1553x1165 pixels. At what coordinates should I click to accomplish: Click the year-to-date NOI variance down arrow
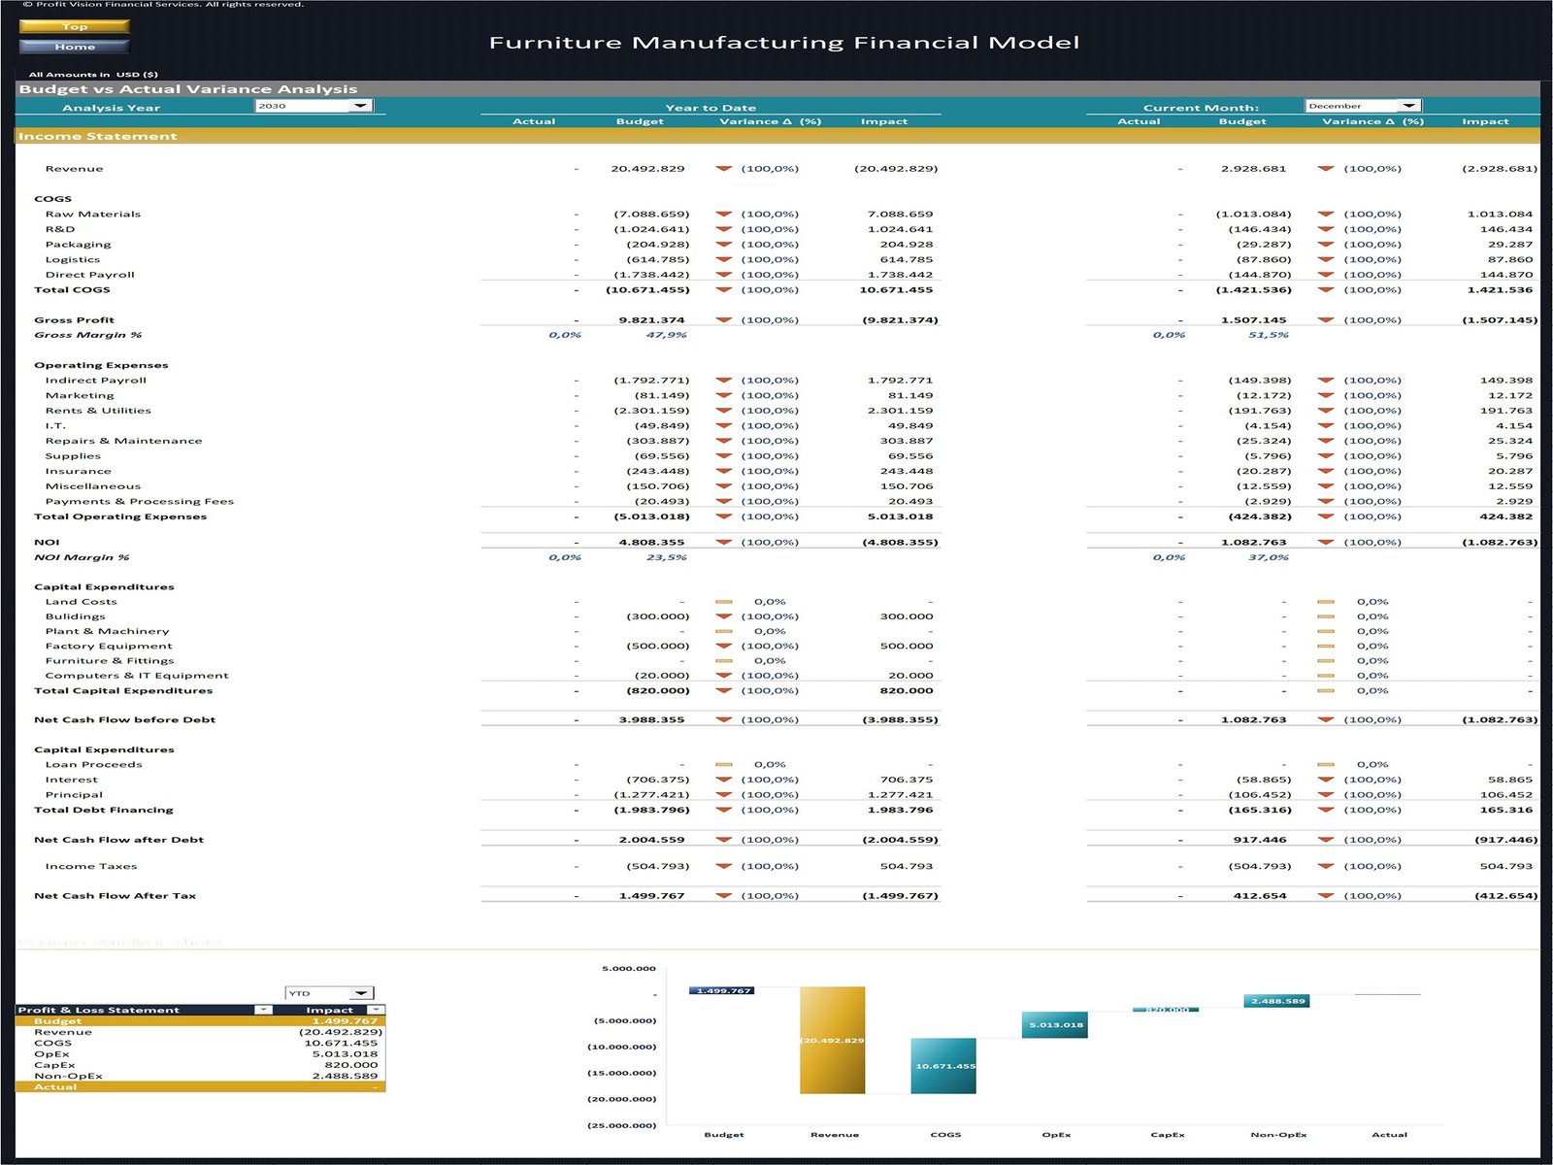pos(723,543)
